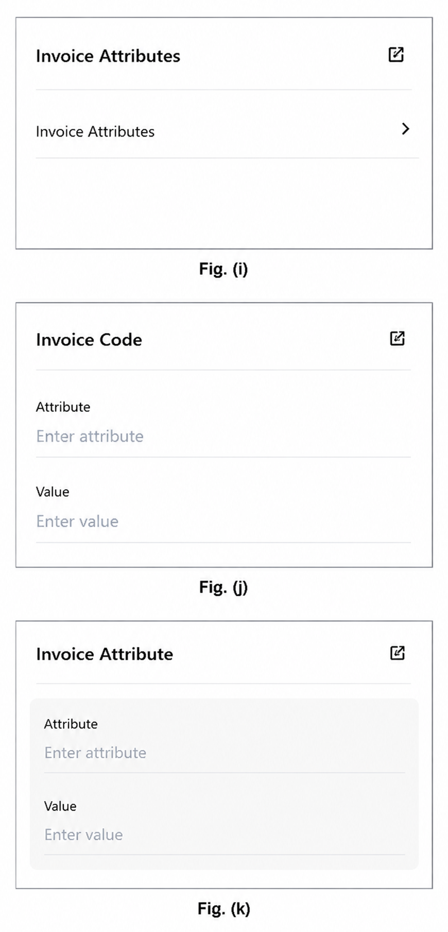
Task: Click the Invoice Attribute singular heading
Action: click(104, 654)
